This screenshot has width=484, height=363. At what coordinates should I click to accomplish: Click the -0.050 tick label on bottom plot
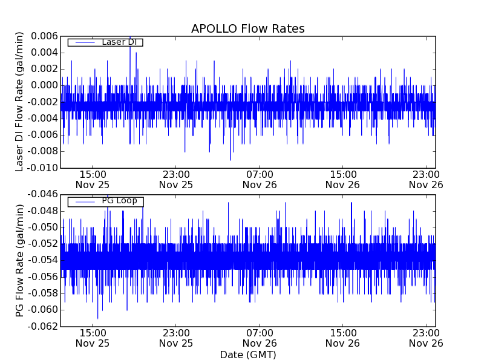[x=43, y=227]
